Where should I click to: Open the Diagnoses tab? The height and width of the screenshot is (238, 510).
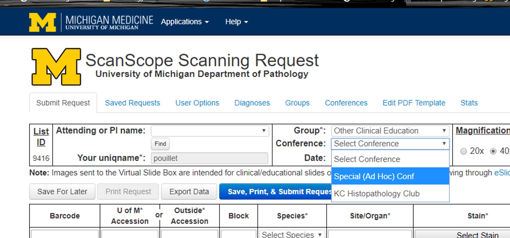tap(252, 103)
